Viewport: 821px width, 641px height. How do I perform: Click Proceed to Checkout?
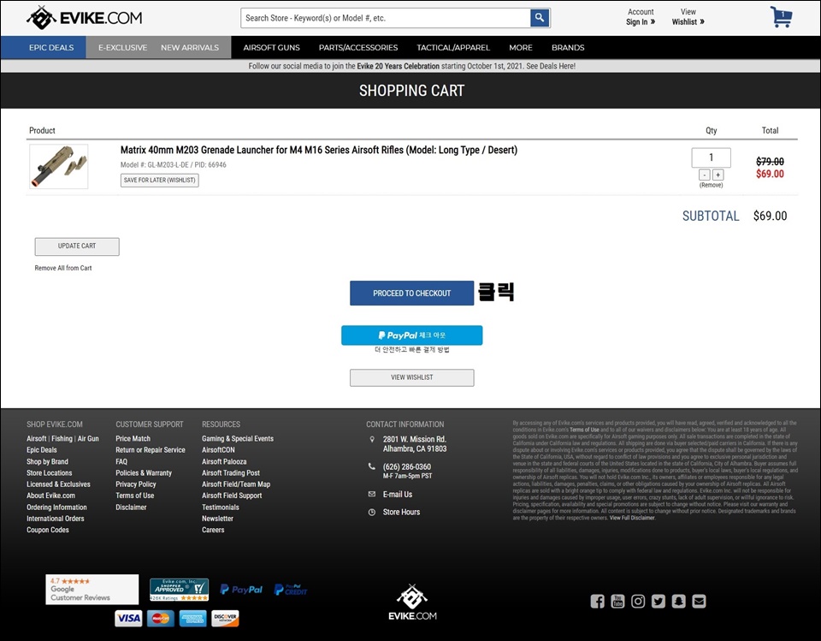(x=411, y=293)
